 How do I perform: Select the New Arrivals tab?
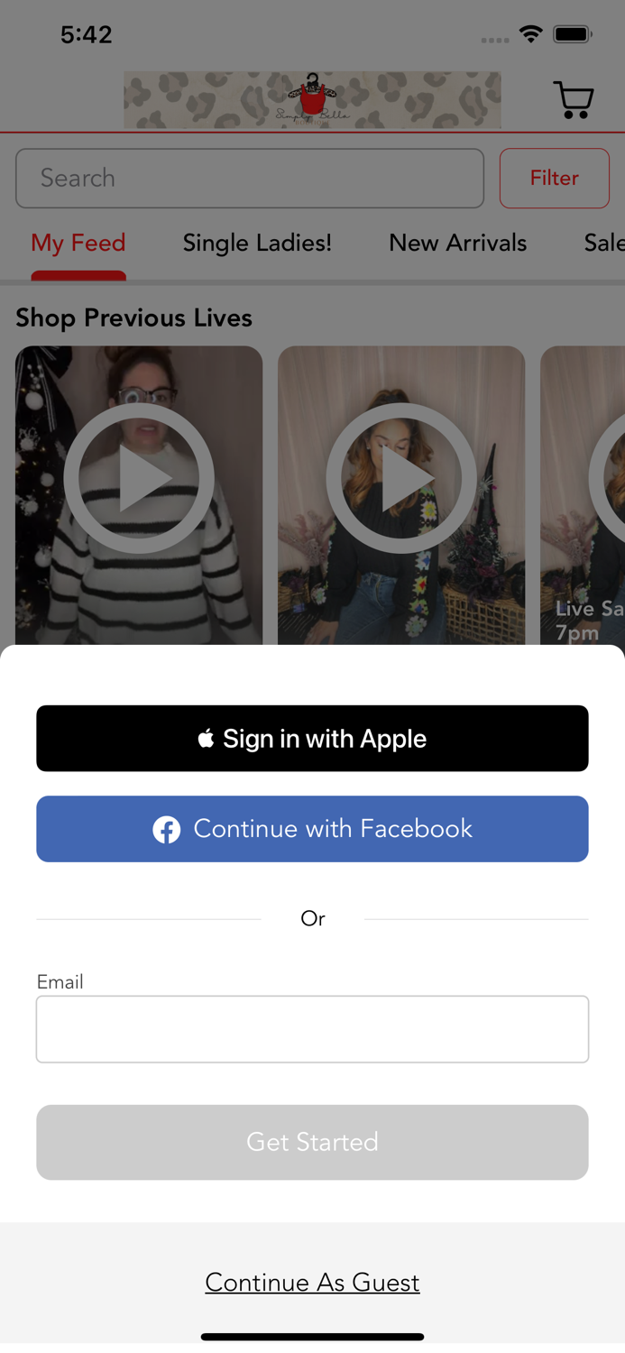tap(457, 244)
